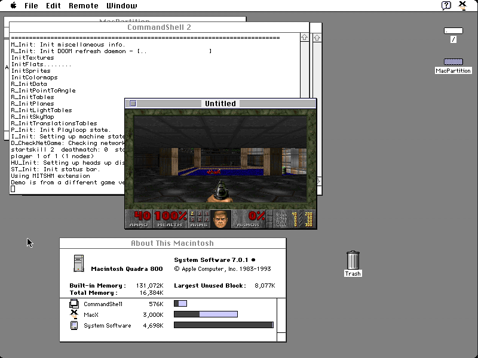Click the 'InitColormaps' terminal line
478x358 pixels.
(x=34, y=78)
